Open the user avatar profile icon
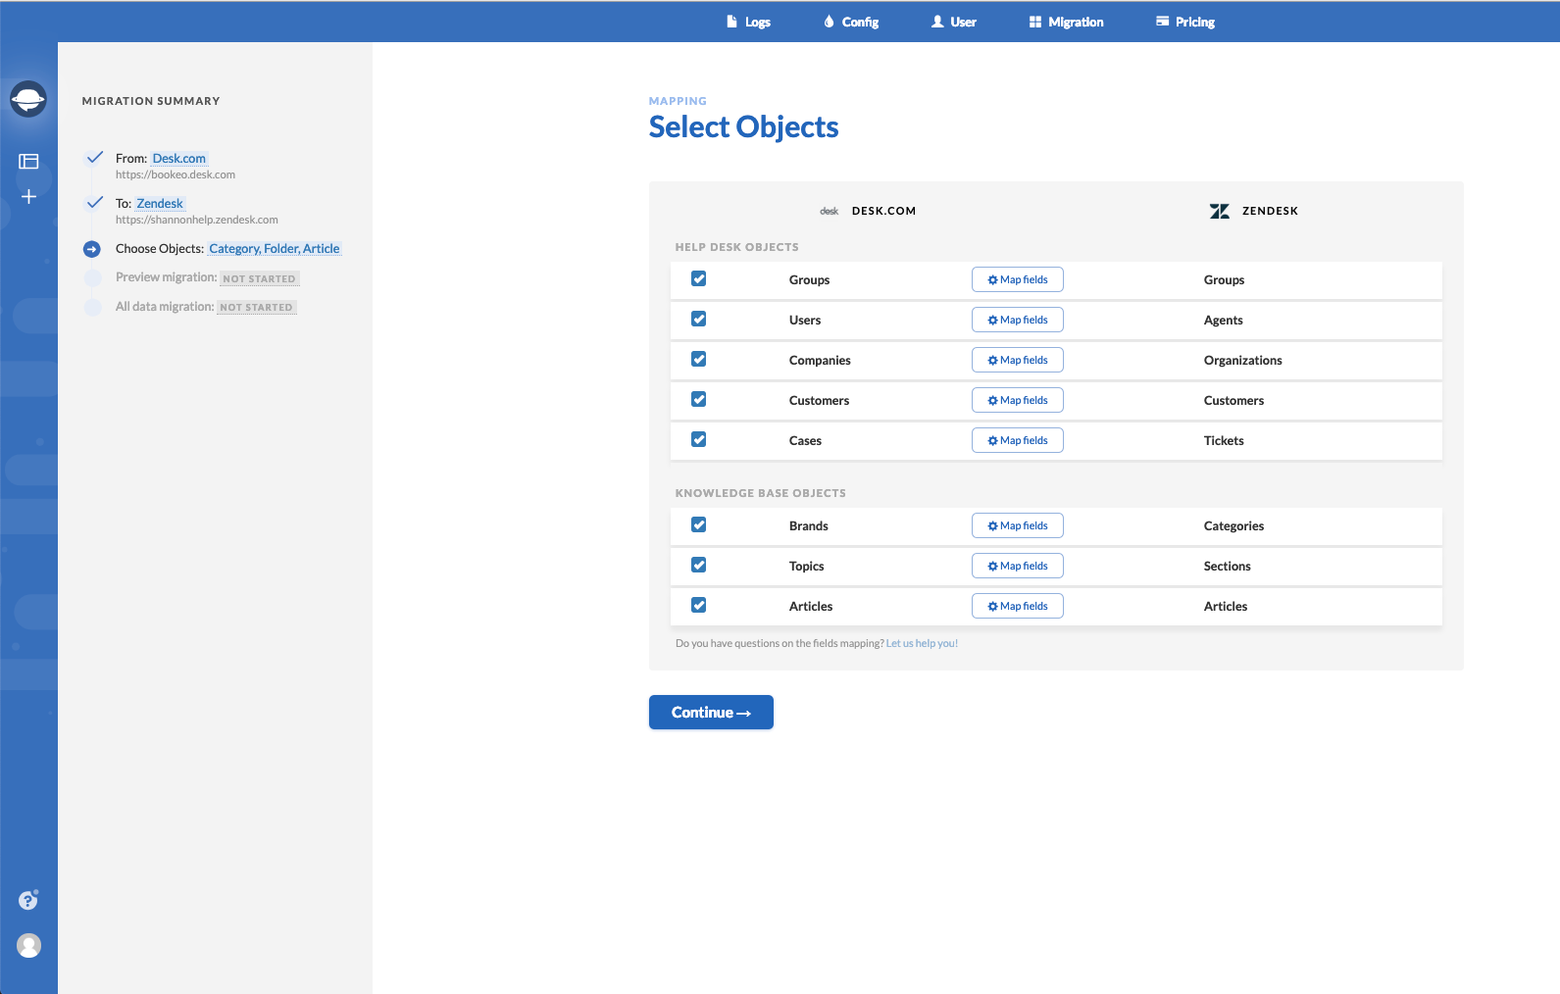The width and height of the screenshot is (1560, 994). point(29,945)
